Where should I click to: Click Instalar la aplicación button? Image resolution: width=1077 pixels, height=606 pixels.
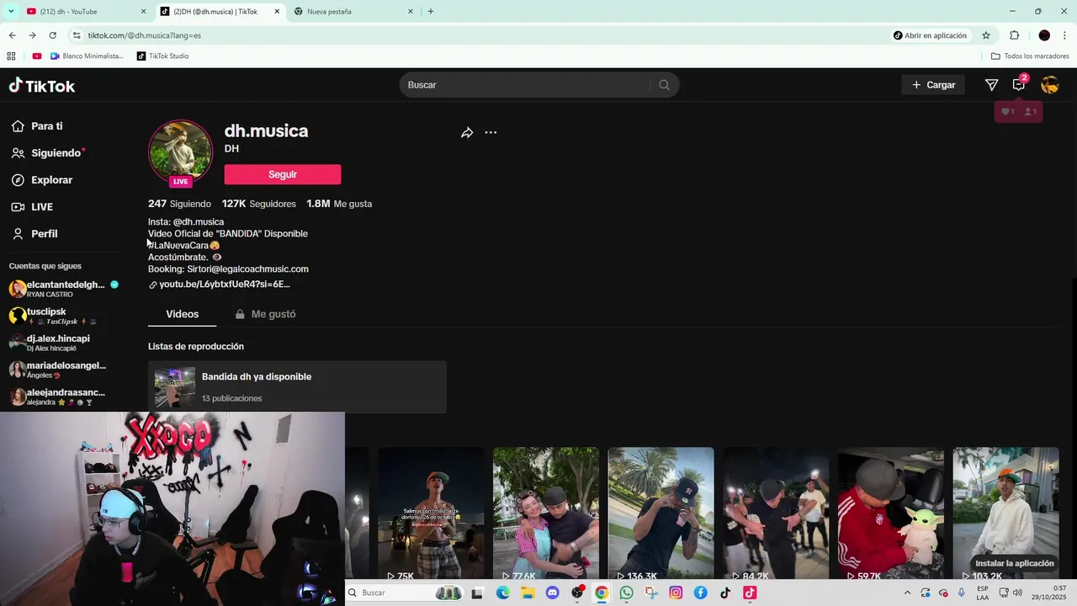(1014, 563)
